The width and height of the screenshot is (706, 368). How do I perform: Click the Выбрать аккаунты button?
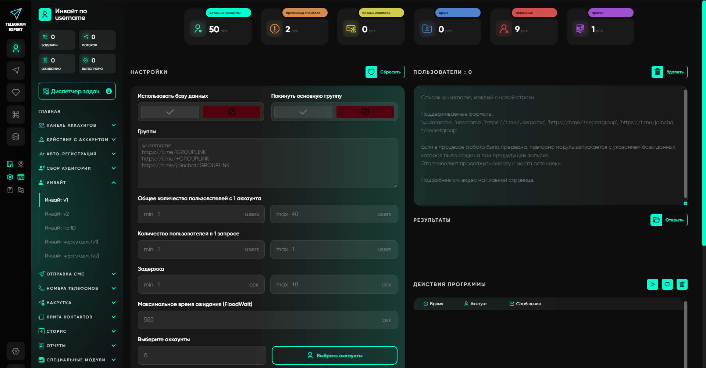[x=334, y=356]
